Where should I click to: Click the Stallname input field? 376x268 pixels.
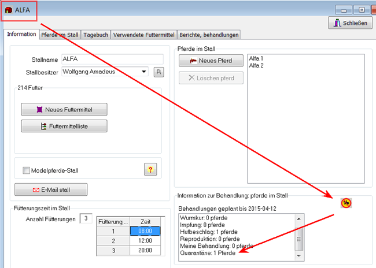112,59
